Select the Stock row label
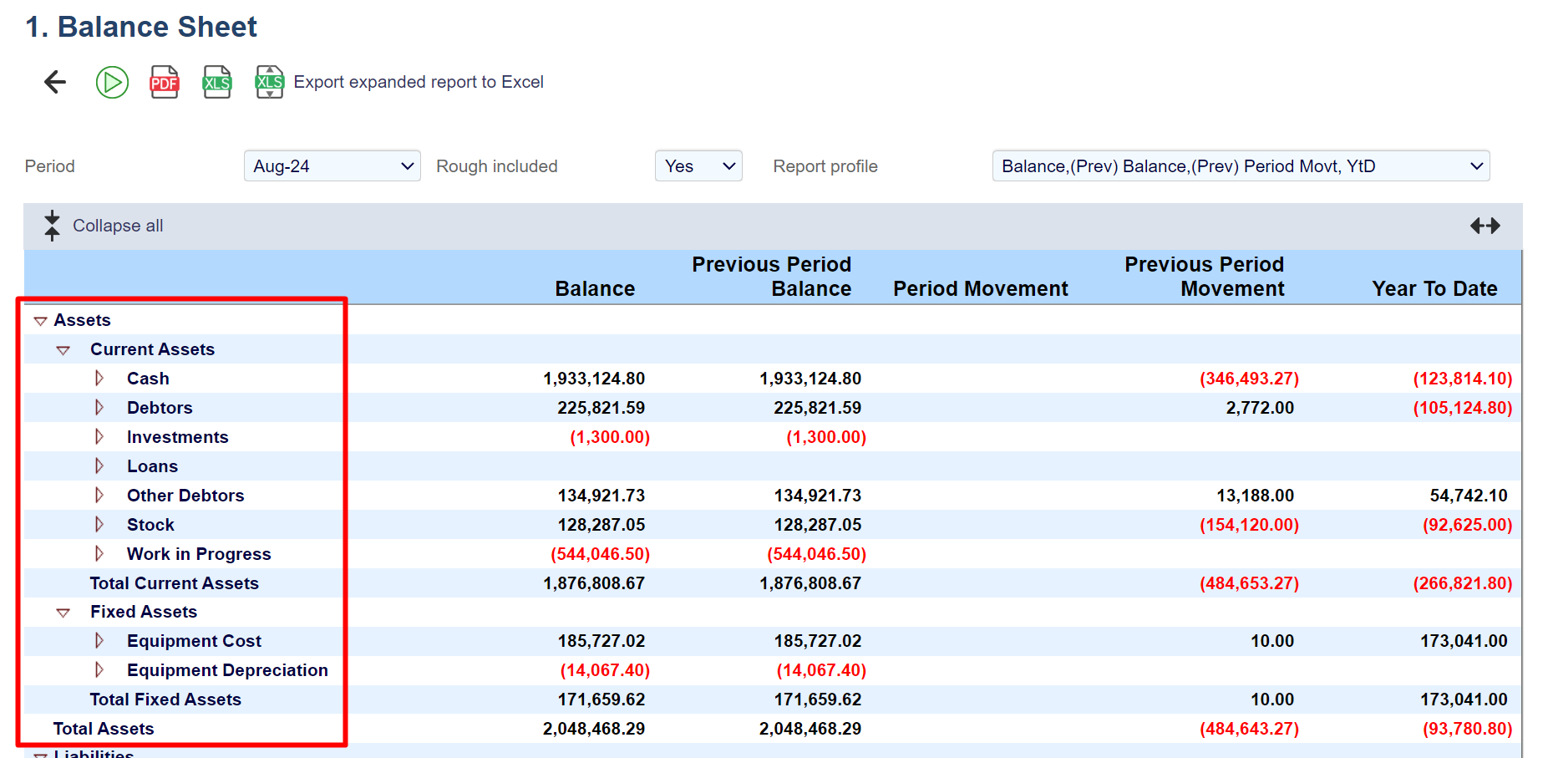 tap(150, 525)
